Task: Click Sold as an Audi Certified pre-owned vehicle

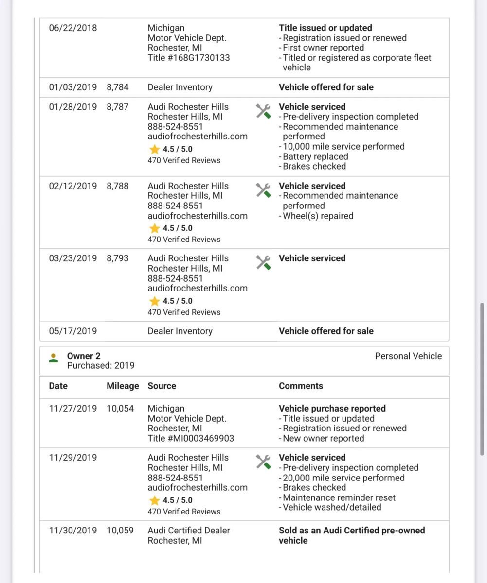Action: 352,535
